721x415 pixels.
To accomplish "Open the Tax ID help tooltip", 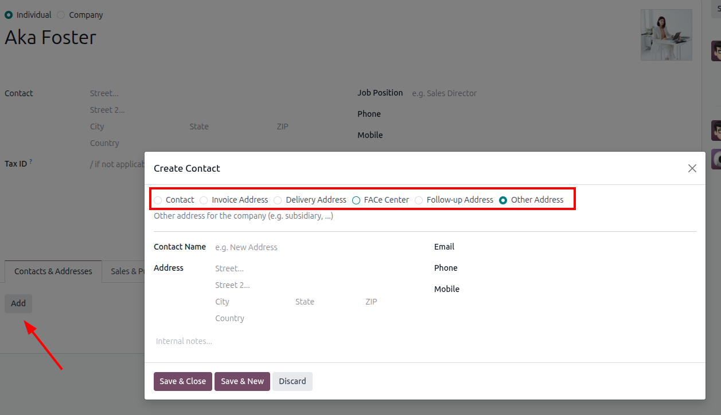I will pyautogui.click(x=31, y=163).
